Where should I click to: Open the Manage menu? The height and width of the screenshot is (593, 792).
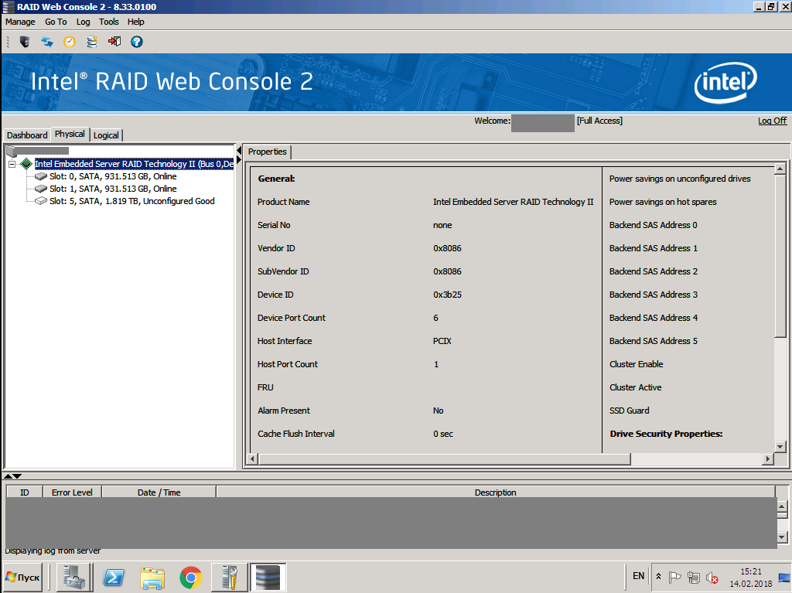(x=20, y=22)
